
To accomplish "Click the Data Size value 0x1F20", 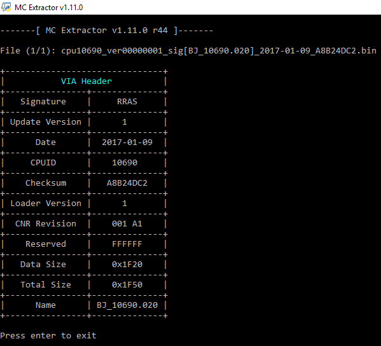I will click(x=127, y=265).
